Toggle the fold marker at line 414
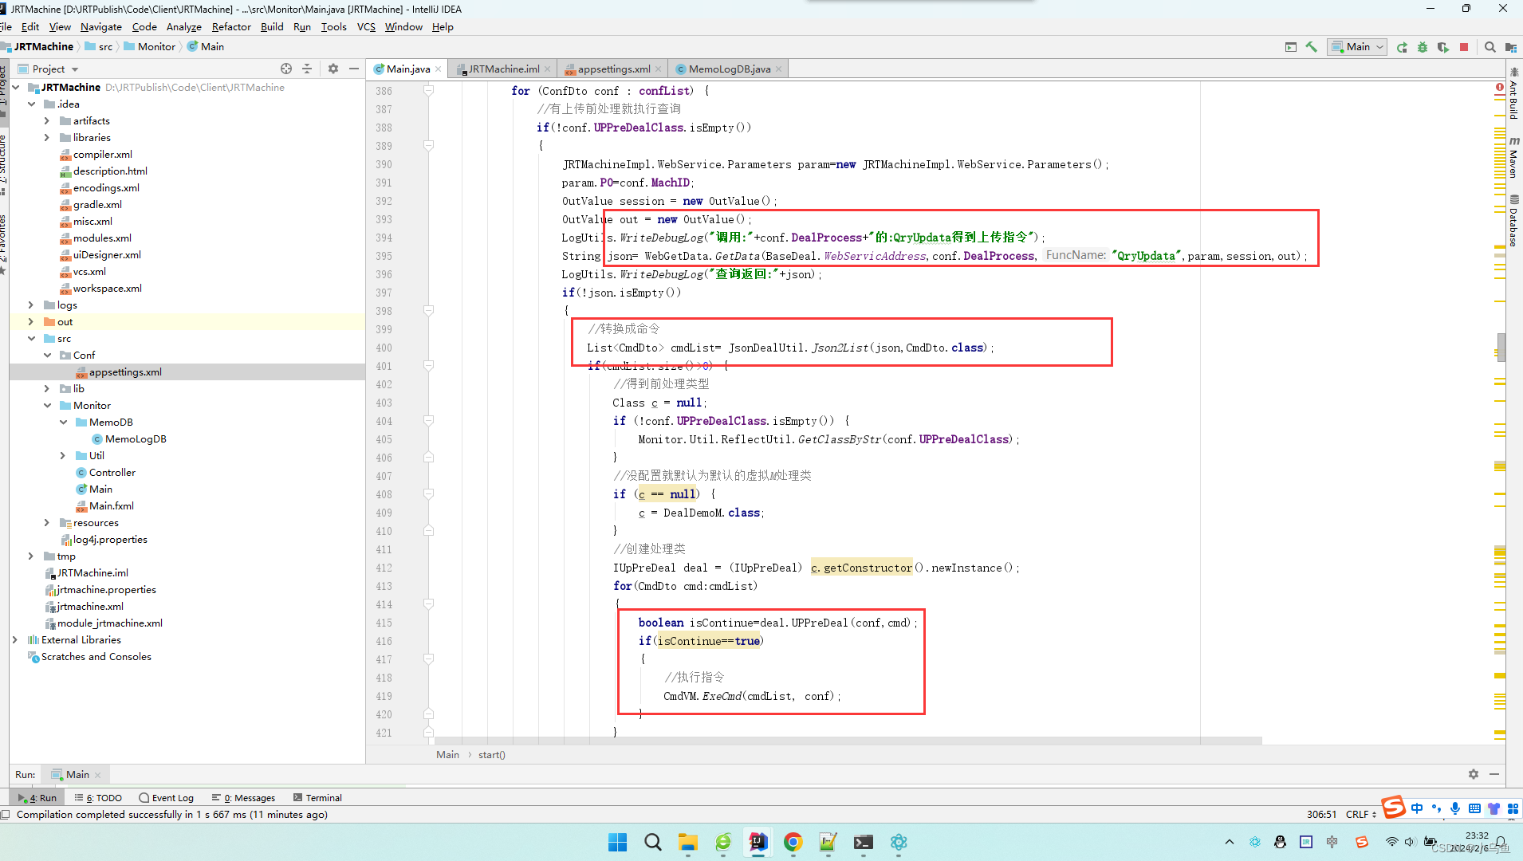 tap(428, 604)
